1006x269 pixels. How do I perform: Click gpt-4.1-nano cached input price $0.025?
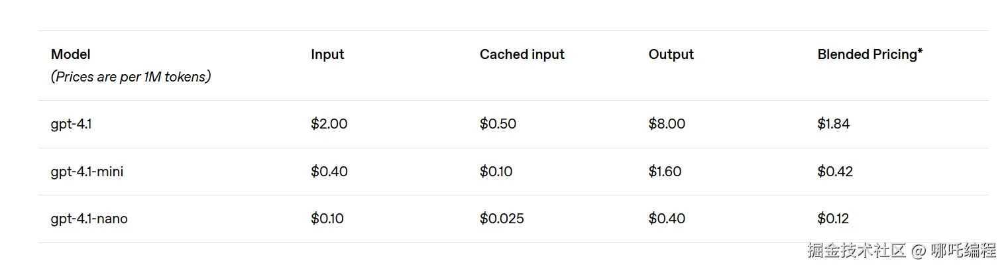[x=502, y=219]
